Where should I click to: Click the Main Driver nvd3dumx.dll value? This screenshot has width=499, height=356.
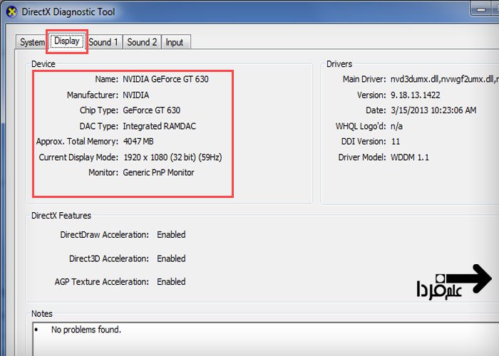[445, 79]
